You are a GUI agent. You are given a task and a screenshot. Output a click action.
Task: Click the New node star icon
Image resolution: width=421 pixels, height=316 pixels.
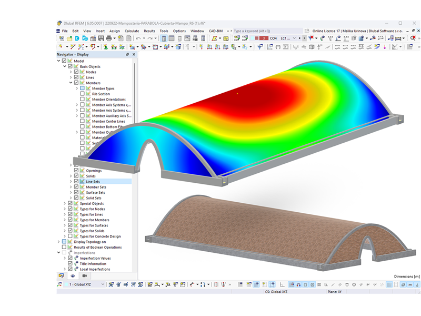point(61,47)
